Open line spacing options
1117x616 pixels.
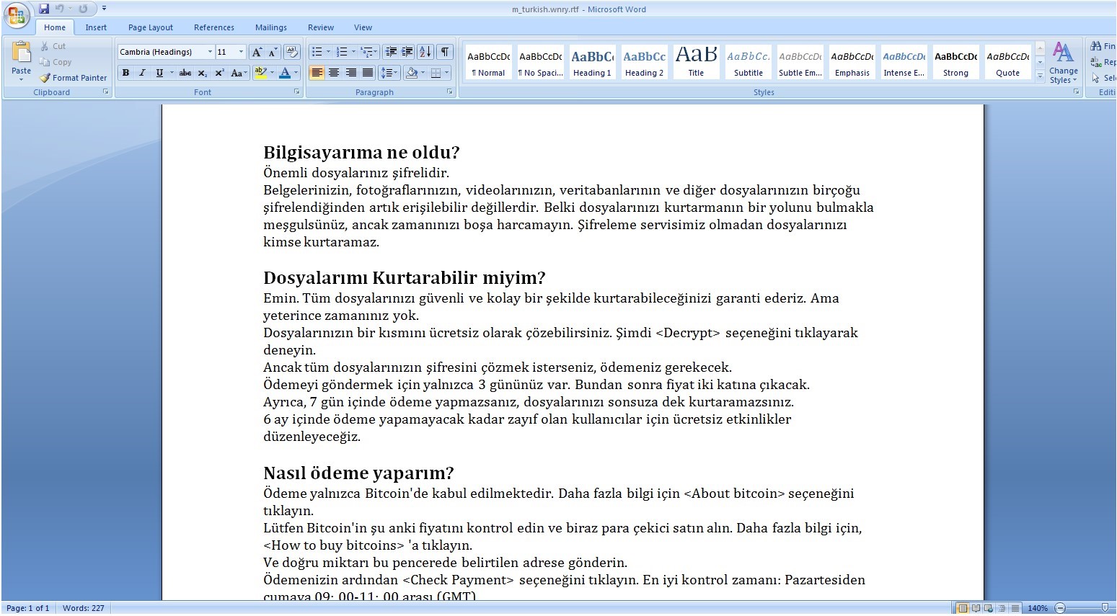(x=389, y=73)
